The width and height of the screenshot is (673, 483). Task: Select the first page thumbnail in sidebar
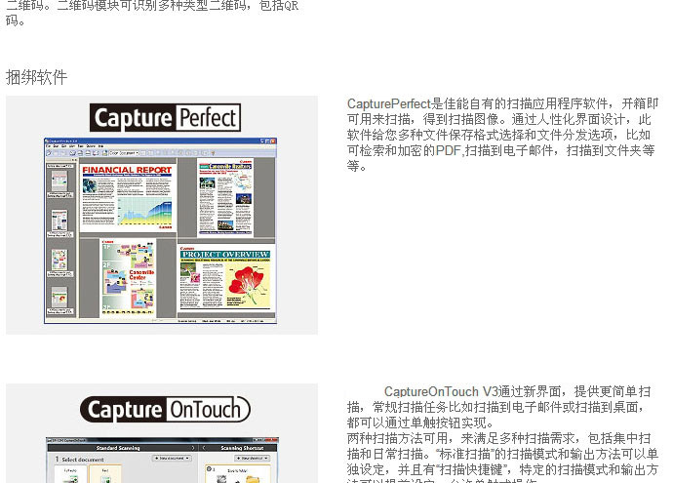click(59, 181)
